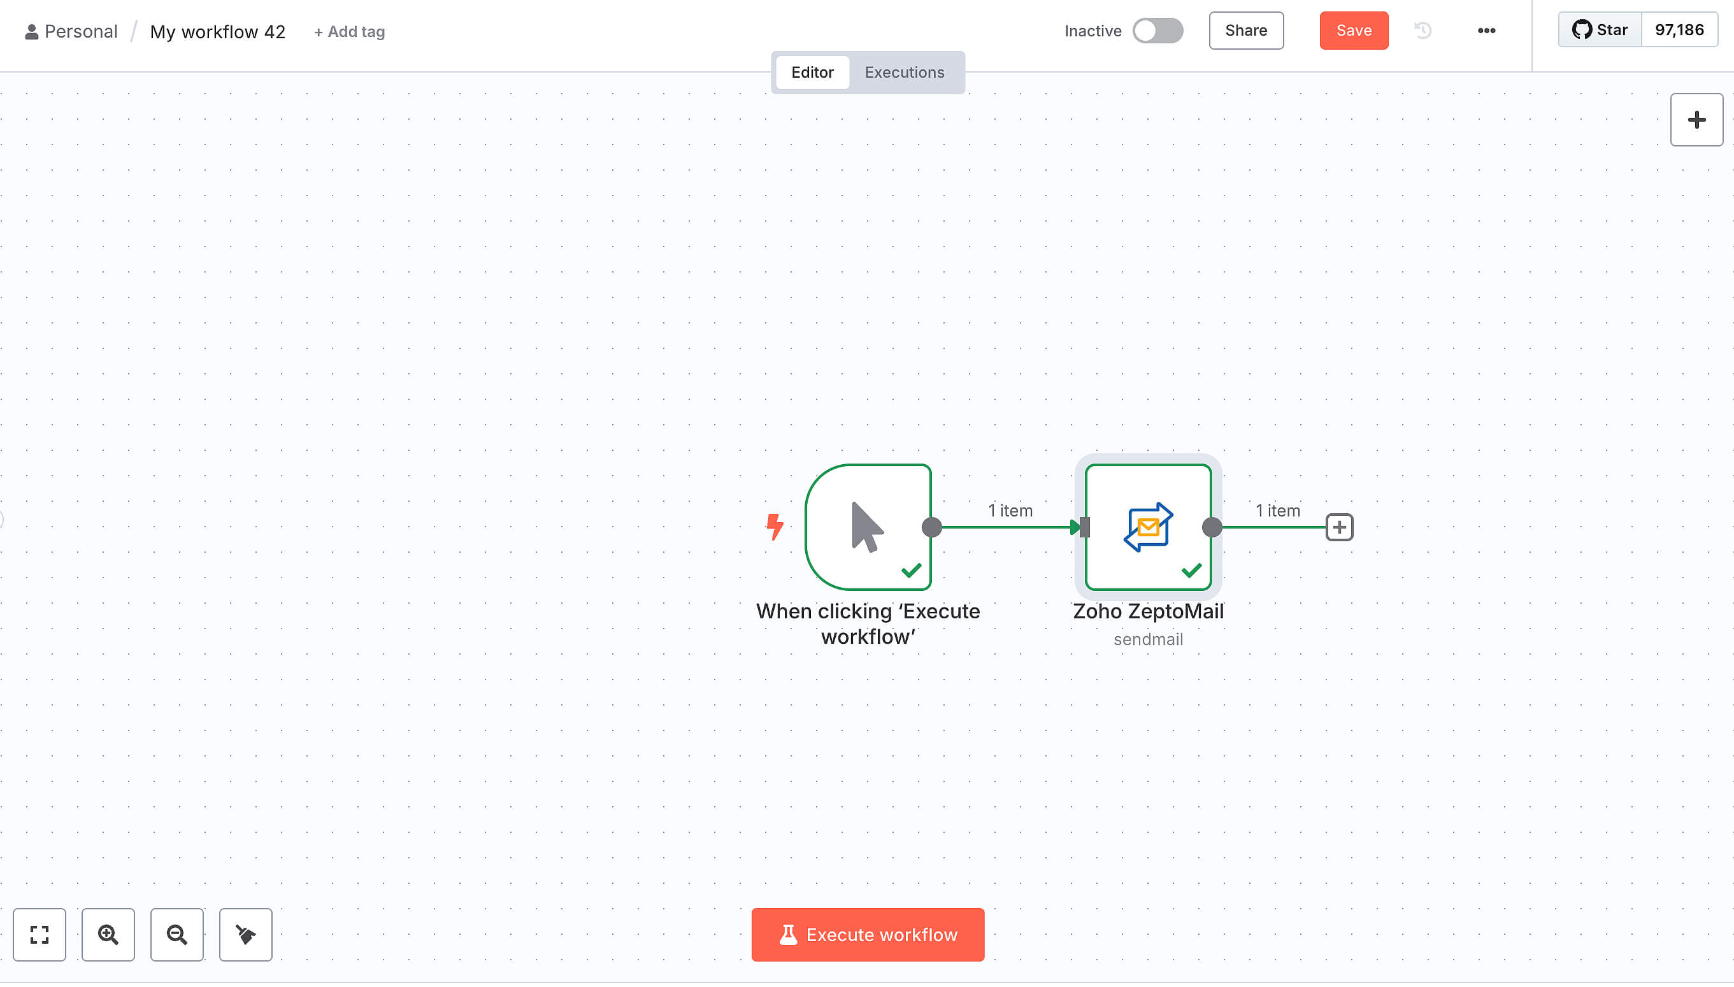
Task: Open the workflow options three-dots menu
Action: click(x=1486, y=31)
